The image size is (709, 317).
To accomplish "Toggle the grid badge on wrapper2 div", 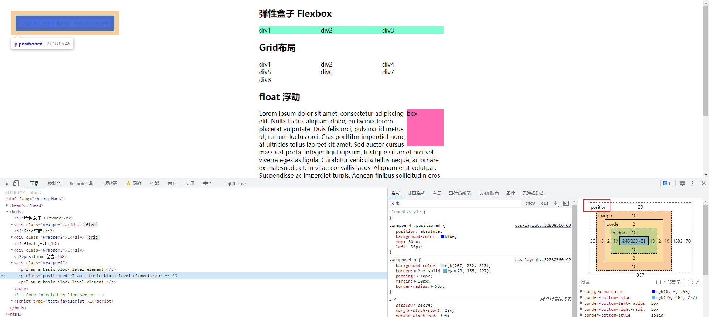I will click(93, 237).
